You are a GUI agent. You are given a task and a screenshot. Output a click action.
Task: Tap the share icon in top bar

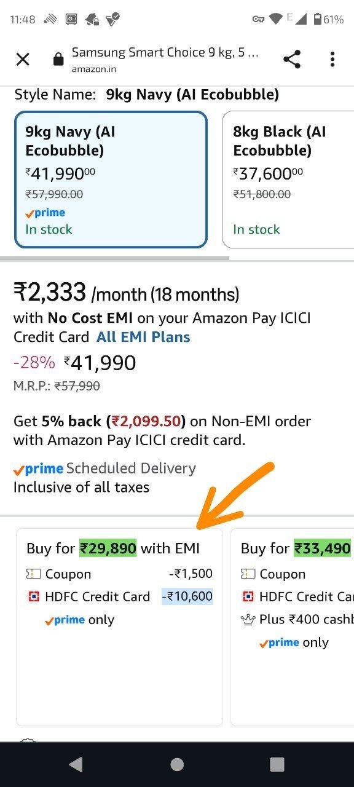292,59
